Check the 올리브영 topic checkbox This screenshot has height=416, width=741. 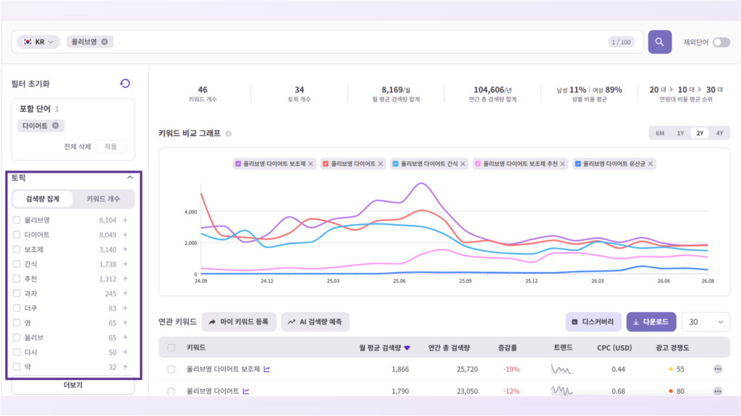pyautogui.click(x=17, y=220)
